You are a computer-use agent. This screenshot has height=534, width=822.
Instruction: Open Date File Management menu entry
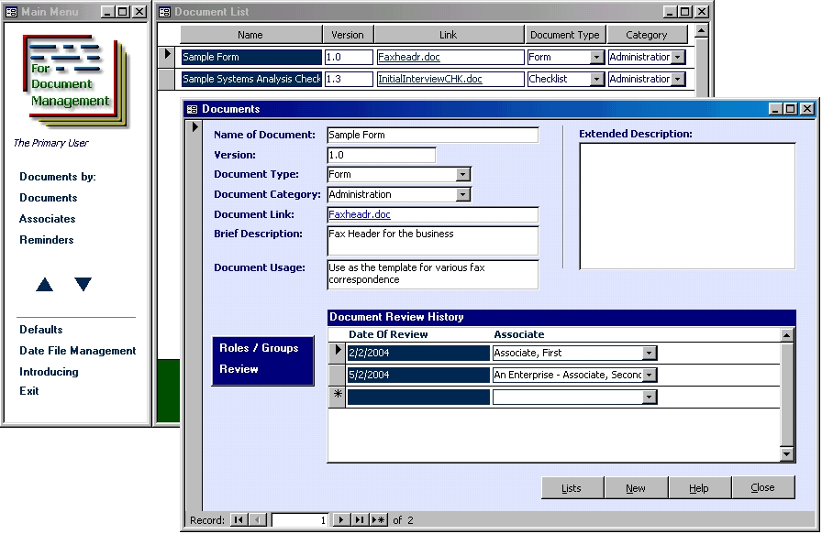(78, 351)
